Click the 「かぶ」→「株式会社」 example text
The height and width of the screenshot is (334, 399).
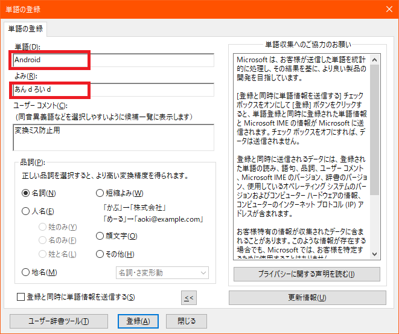(135, 208)
